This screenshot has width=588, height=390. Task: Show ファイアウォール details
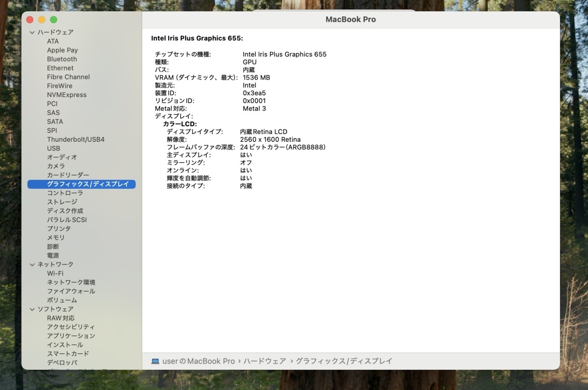click(x=71, y=291)
